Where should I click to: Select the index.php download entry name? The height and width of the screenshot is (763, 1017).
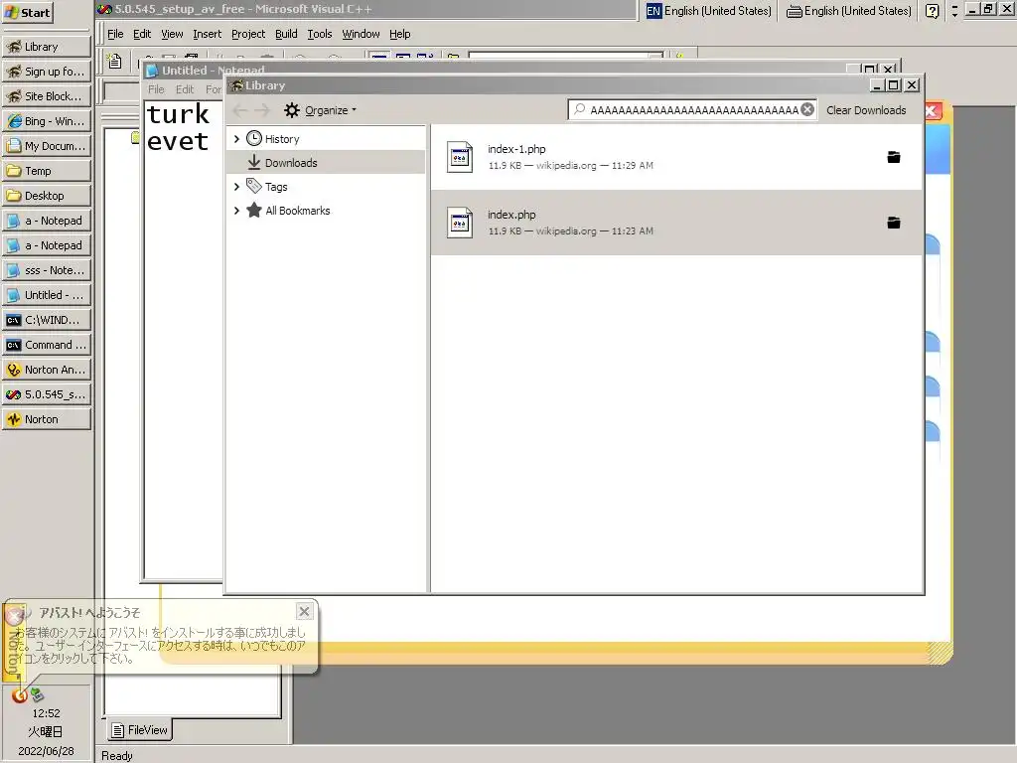click(x=511, y=215)
